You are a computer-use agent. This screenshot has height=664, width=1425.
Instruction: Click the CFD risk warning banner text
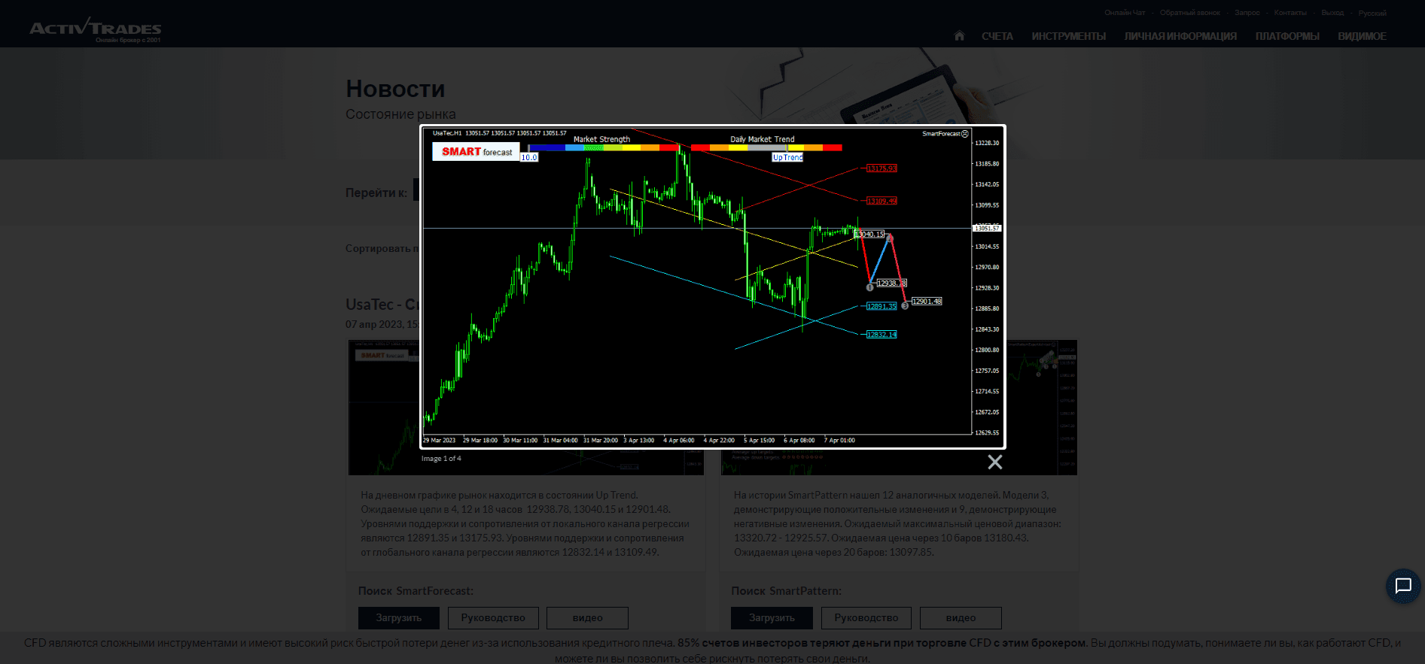(x=712, y=650)
